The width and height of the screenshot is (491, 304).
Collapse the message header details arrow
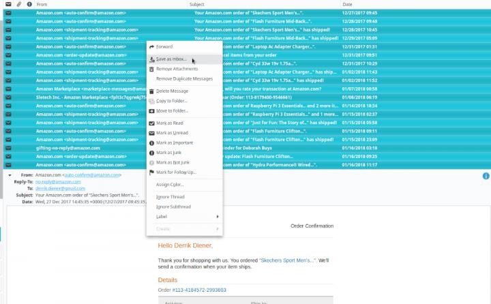tap(10, 176)
